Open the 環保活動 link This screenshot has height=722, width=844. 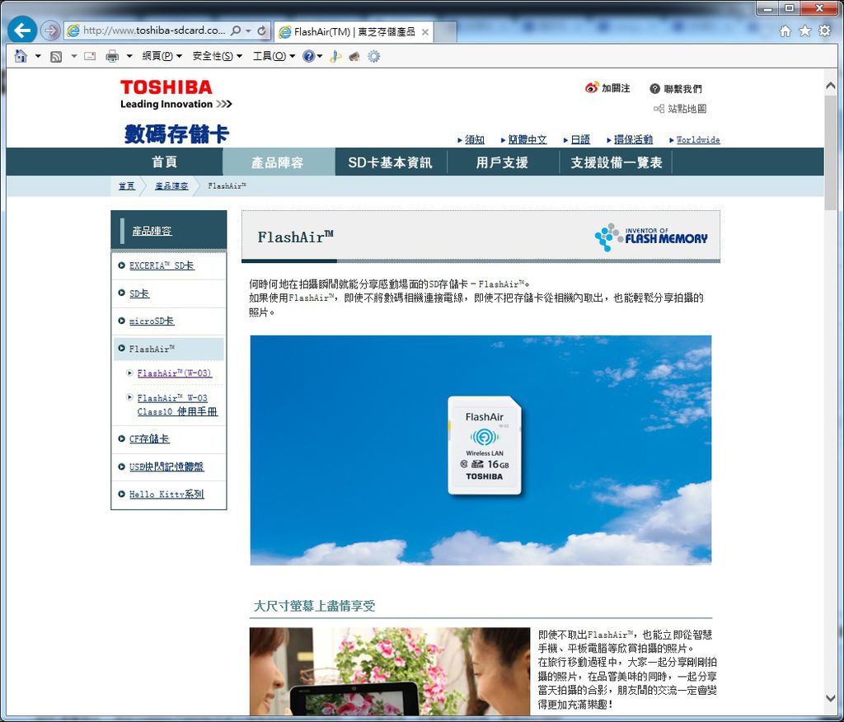click(x=632, y=140)
